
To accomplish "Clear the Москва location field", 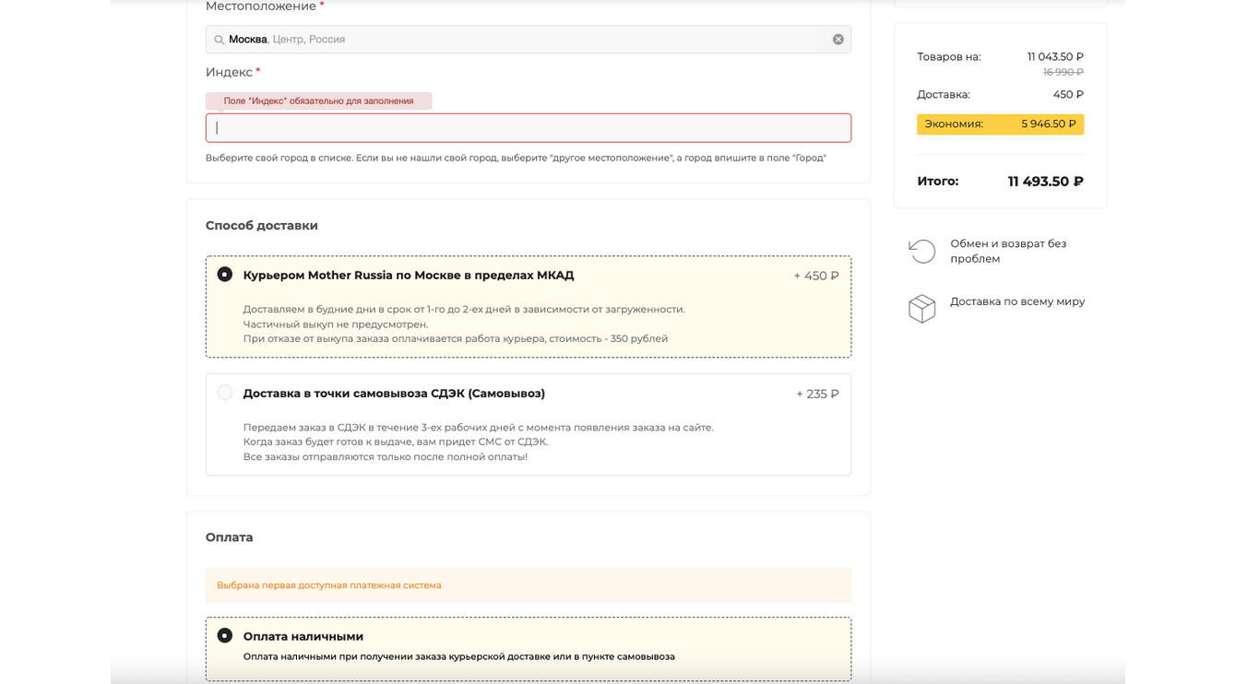I will click(x=838, y=40).
